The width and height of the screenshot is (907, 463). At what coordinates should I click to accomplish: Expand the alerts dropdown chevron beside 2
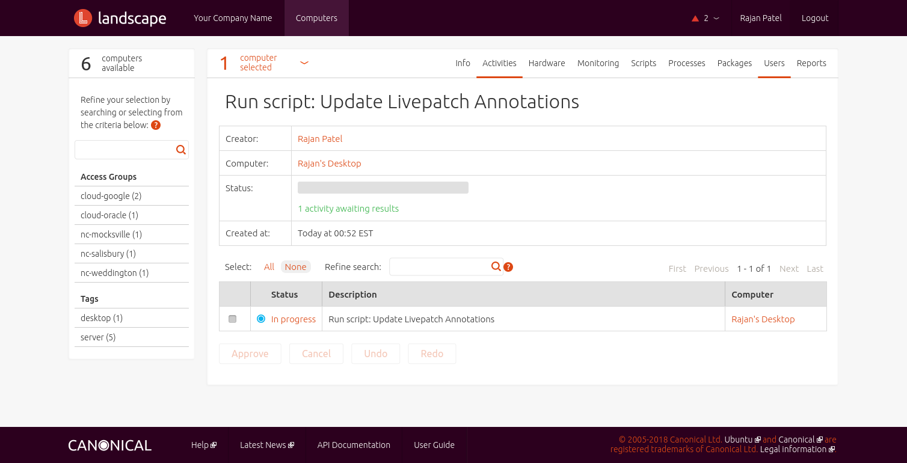coord(716,19)
